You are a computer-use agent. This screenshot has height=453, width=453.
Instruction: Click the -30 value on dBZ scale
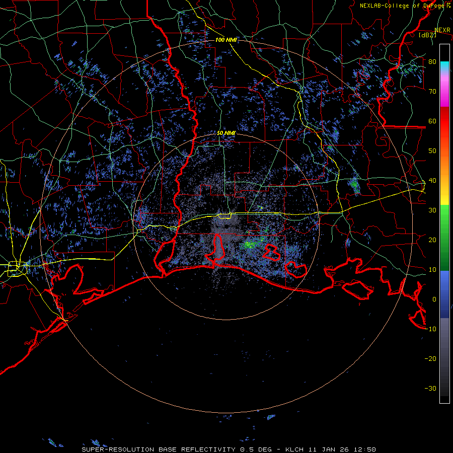[430, 389]
